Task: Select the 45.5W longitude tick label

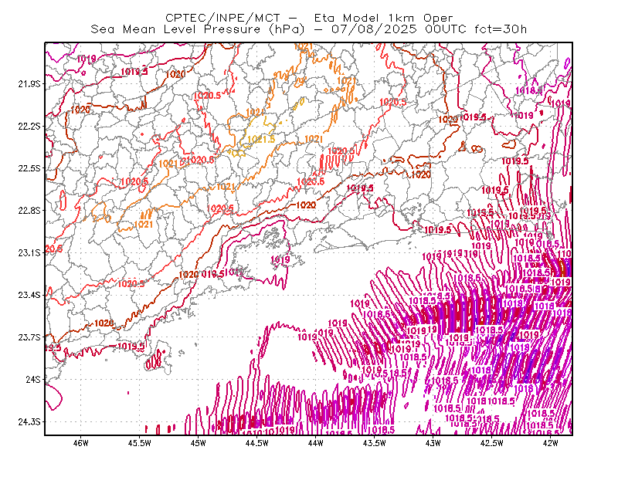Action: coord(140,443)
